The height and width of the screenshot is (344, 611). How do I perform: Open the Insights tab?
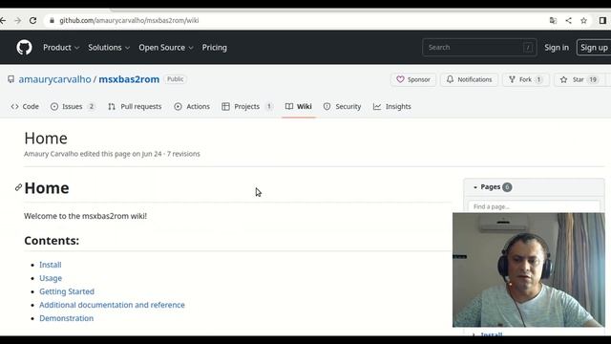[392, 106]
